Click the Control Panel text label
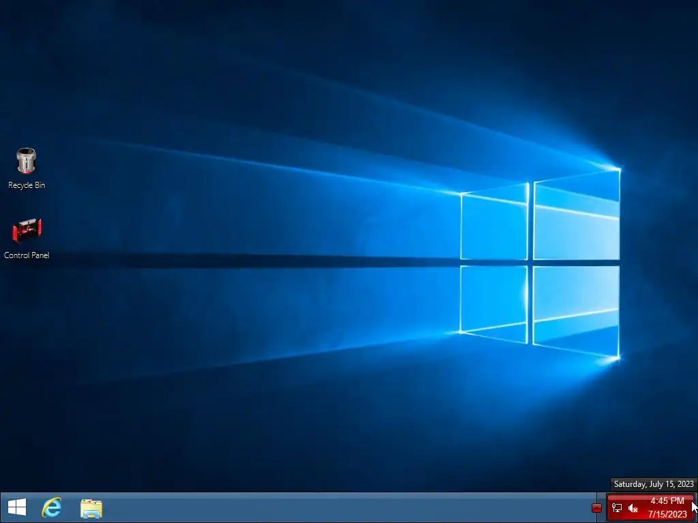Screen dimensions: 698x523 tap(27, 255)
